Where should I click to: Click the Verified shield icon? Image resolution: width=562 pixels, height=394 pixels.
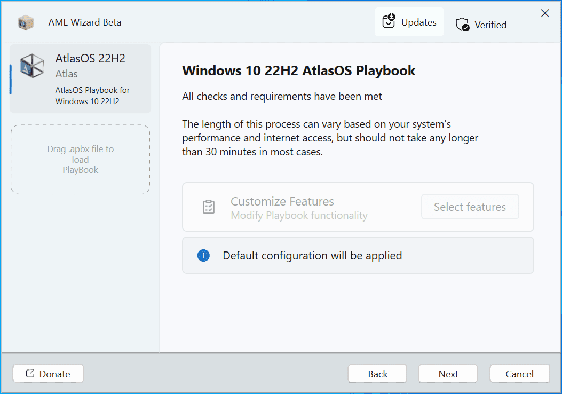(462, 25)
